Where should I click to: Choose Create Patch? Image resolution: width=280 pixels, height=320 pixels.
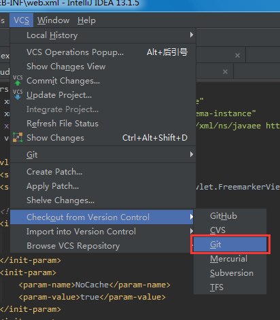tap(103, 172)
